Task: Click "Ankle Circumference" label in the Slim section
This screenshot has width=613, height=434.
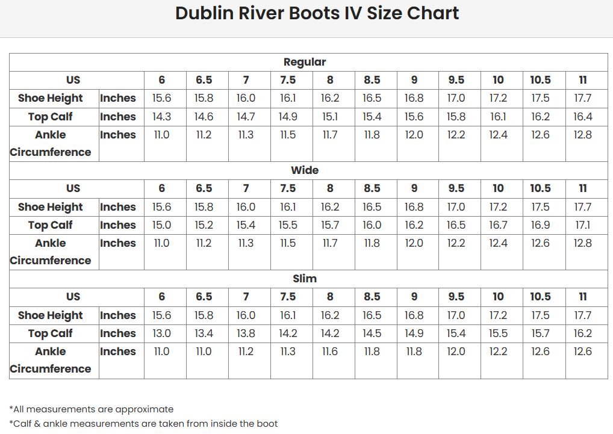Action: pyautogui.click(x=51, y=360)
